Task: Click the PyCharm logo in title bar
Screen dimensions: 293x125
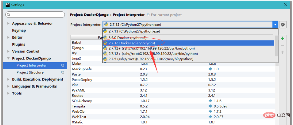Action: [8, 5]
